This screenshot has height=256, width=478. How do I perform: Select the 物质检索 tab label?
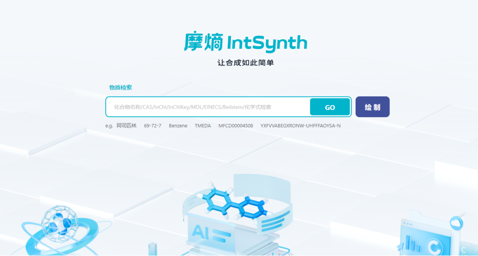(121, 87)
